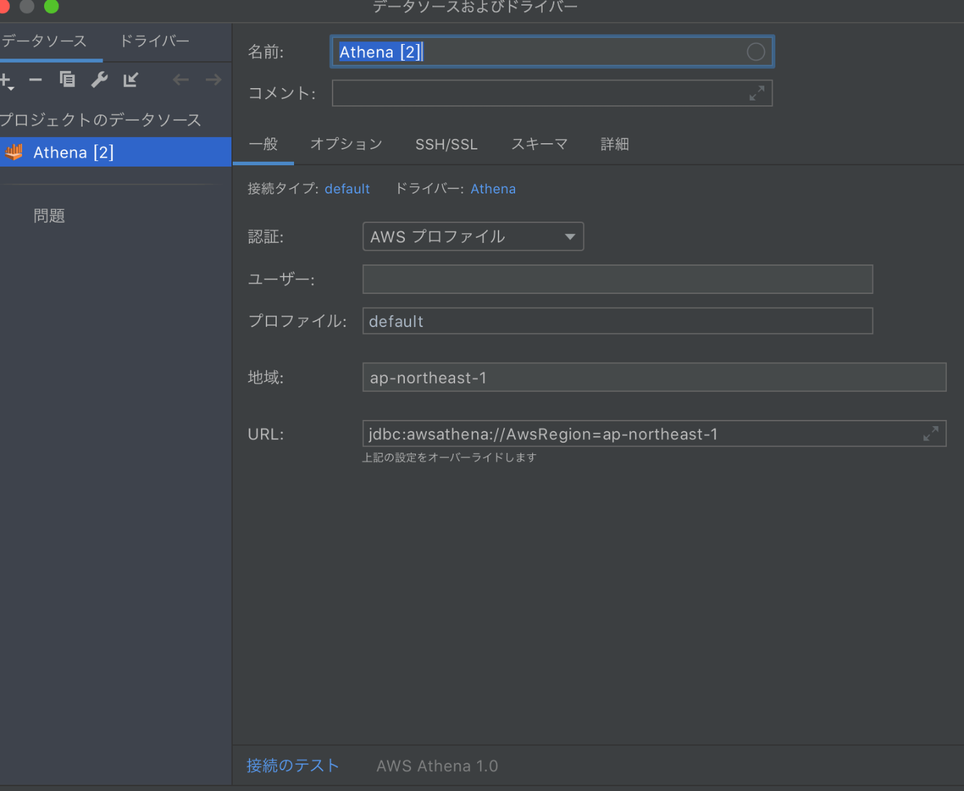Select the 問題 item in sidebar

point(50,215)
